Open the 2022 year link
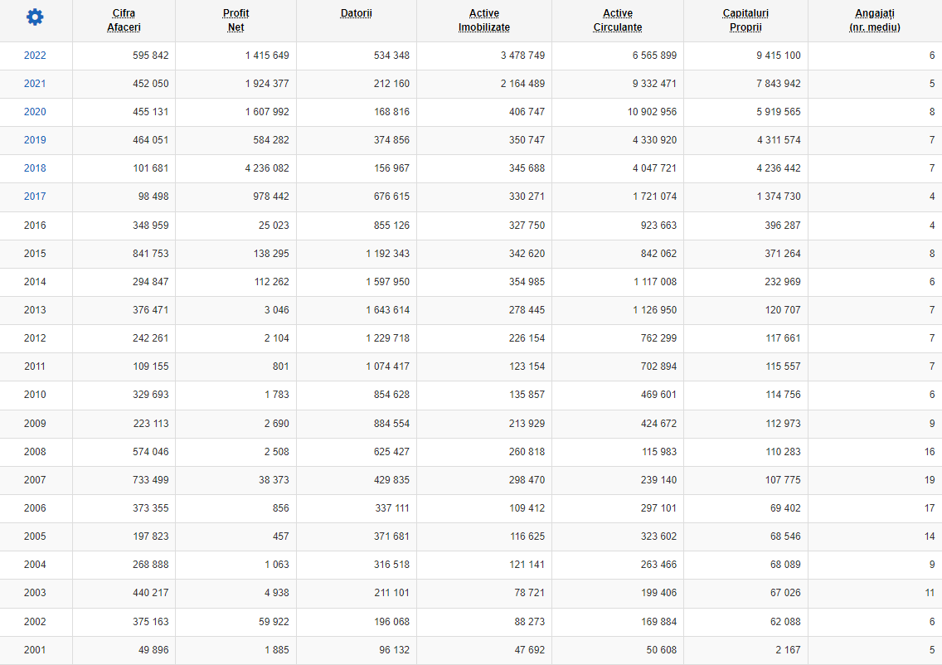The image size is (942, 665). pyautogui.click(x=35, y=56)
